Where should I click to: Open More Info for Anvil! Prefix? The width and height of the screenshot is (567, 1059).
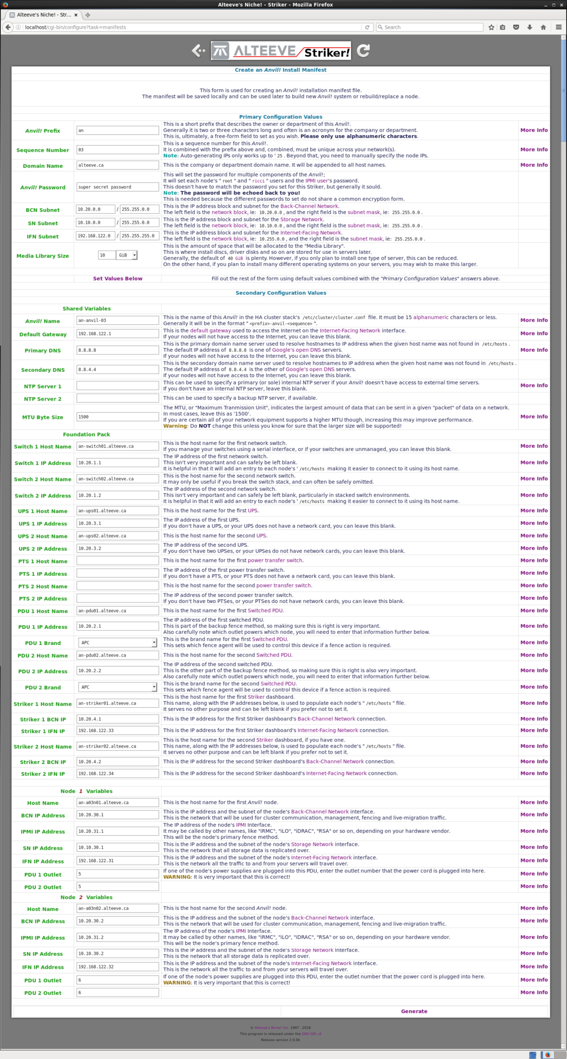(x=534, y=130)
